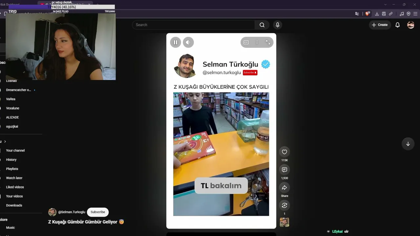This screenshot has height=236, width=420.
Task: Focus the YouTube Search field
Action: point(193,25)
